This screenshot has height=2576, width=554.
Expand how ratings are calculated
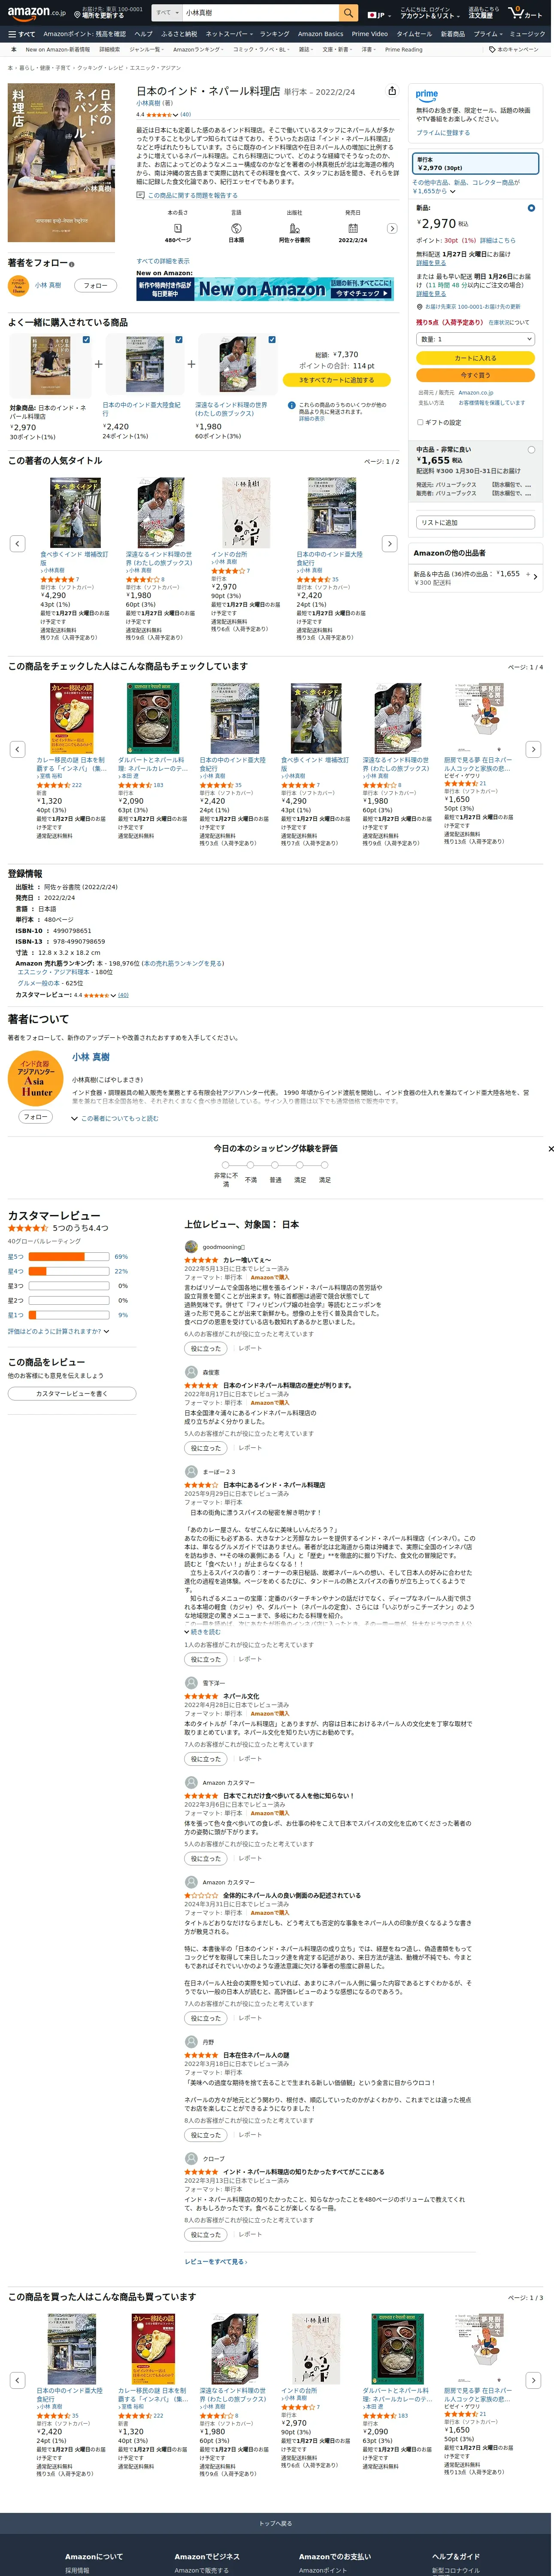[59, 1331]
